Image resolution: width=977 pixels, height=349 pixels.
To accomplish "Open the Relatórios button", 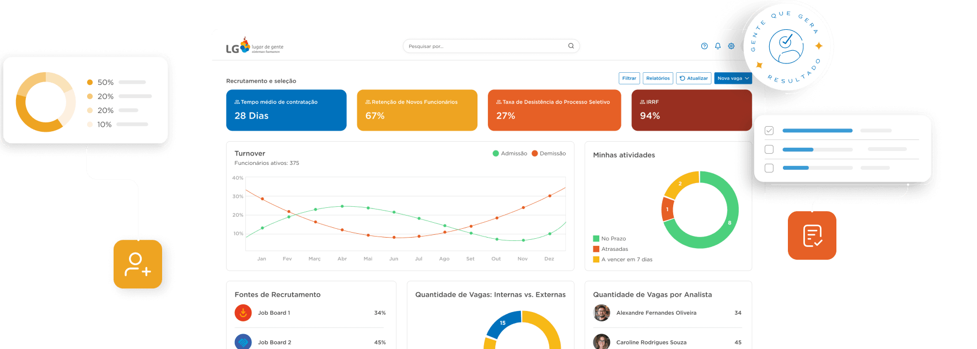I will point(658,78).
